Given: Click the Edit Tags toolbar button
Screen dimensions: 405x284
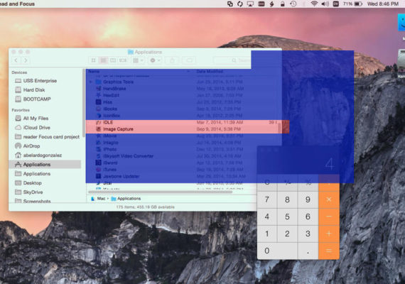Looking at the screenshot, I should [190, 60].
